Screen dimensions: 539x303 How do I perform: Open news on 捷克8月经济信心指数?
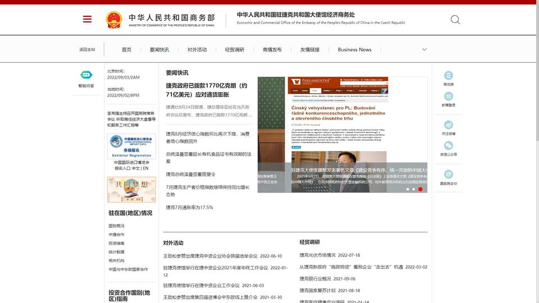(208, 137)
